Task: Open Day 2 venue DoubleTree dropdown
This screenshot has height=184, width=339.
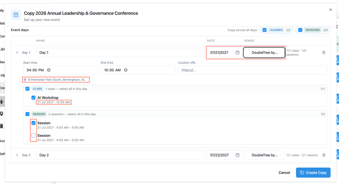Action: tap(264, 155)
